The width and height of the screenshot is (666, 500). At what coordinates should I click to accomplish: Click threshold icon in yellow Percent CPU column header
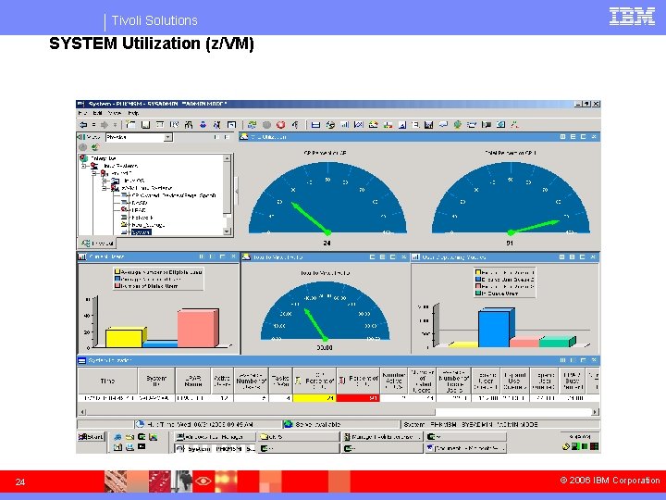(x=298, y=381)
